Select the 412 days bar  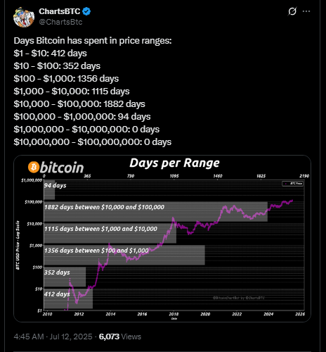tap(68, 298)
